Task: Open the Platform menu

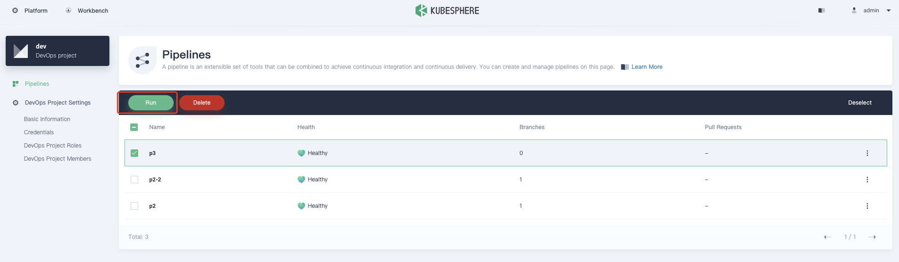Action: coord(36,10)
